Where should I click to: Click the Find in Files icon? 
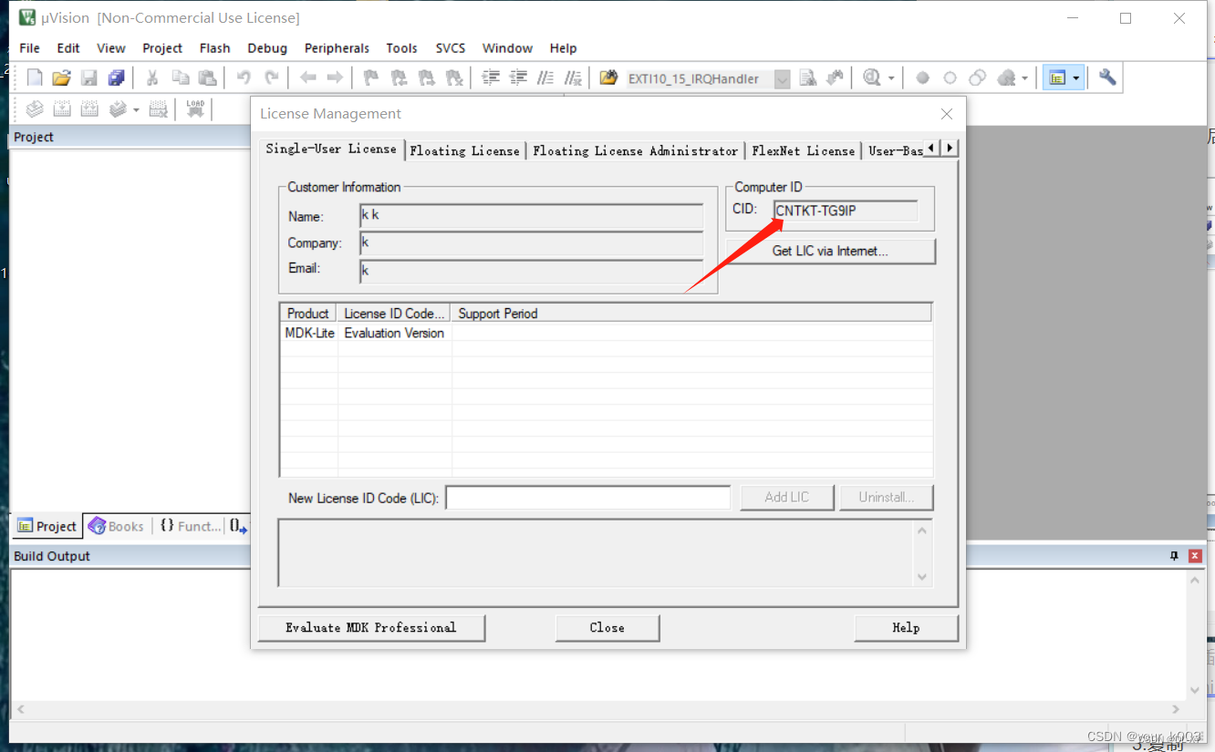608,78
